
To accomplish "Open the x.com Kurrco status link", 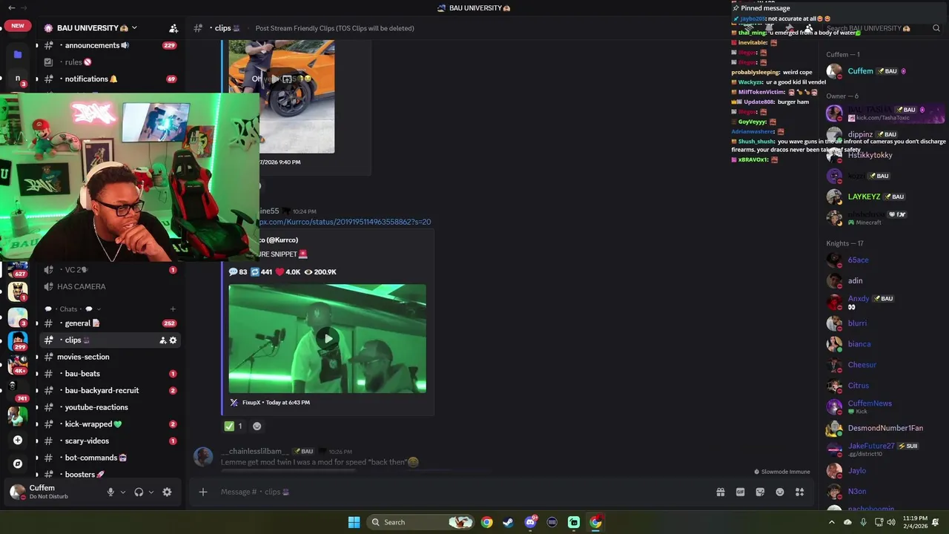I will (345, 222).
